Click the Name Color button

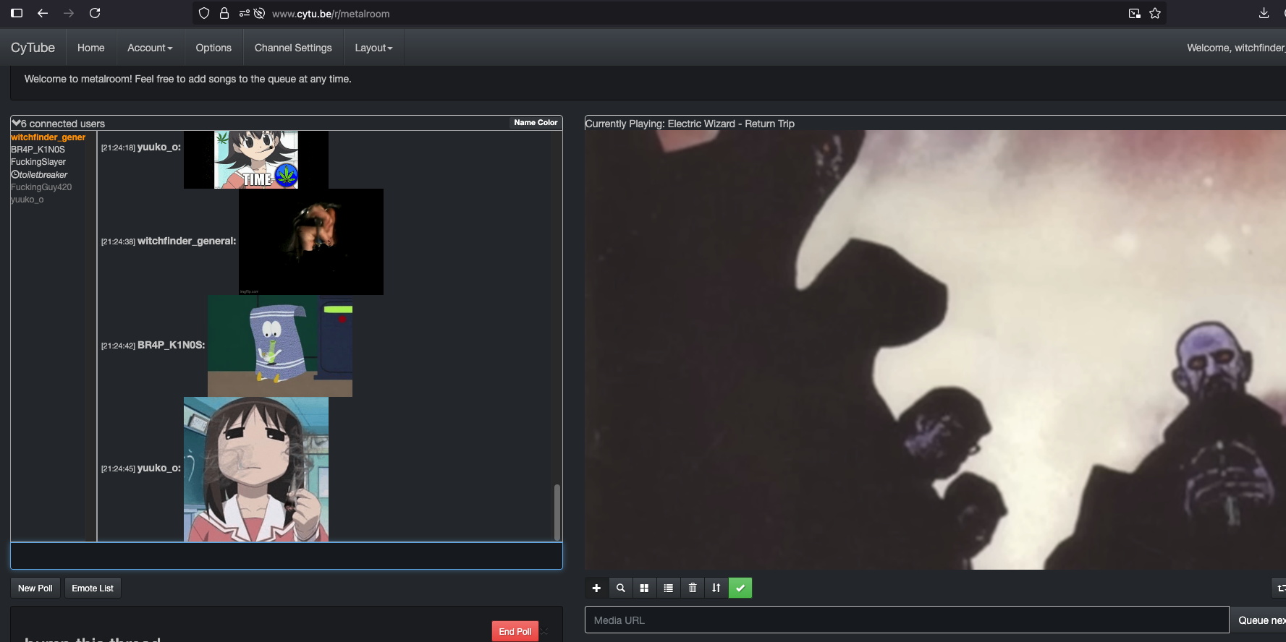click(536, 123)
